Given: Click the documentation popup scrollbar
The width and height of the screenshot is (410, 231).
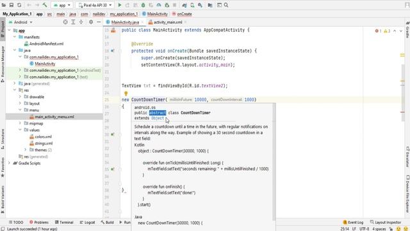Looking at the screenshot, I should (274, 161).
